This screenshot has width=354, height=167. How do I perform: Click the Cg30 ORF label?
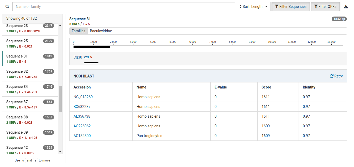tap(78, 57)
